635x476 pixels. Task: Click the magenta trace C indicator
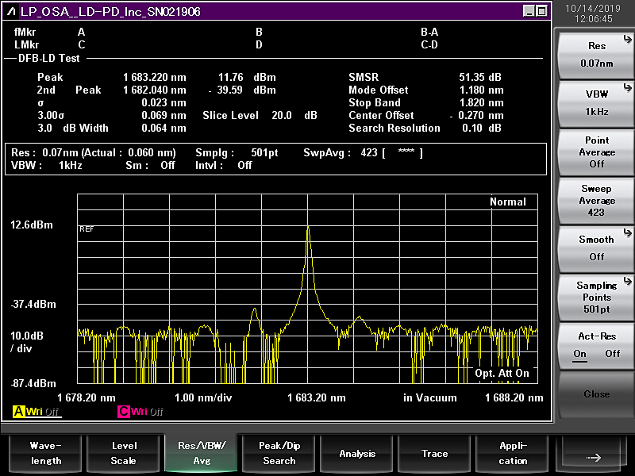pyautogui.click(x=124, y=412)
